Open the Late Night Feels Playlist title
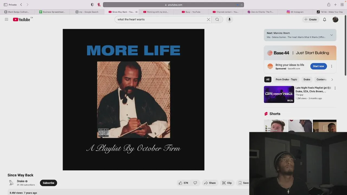 coord(313,90)
